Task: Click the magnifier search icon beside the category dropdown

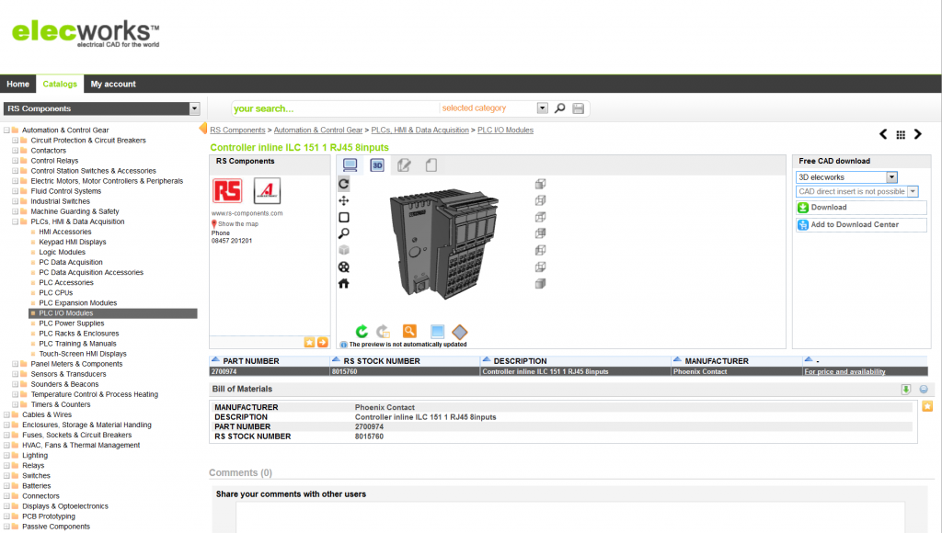Action: point(559,108)
